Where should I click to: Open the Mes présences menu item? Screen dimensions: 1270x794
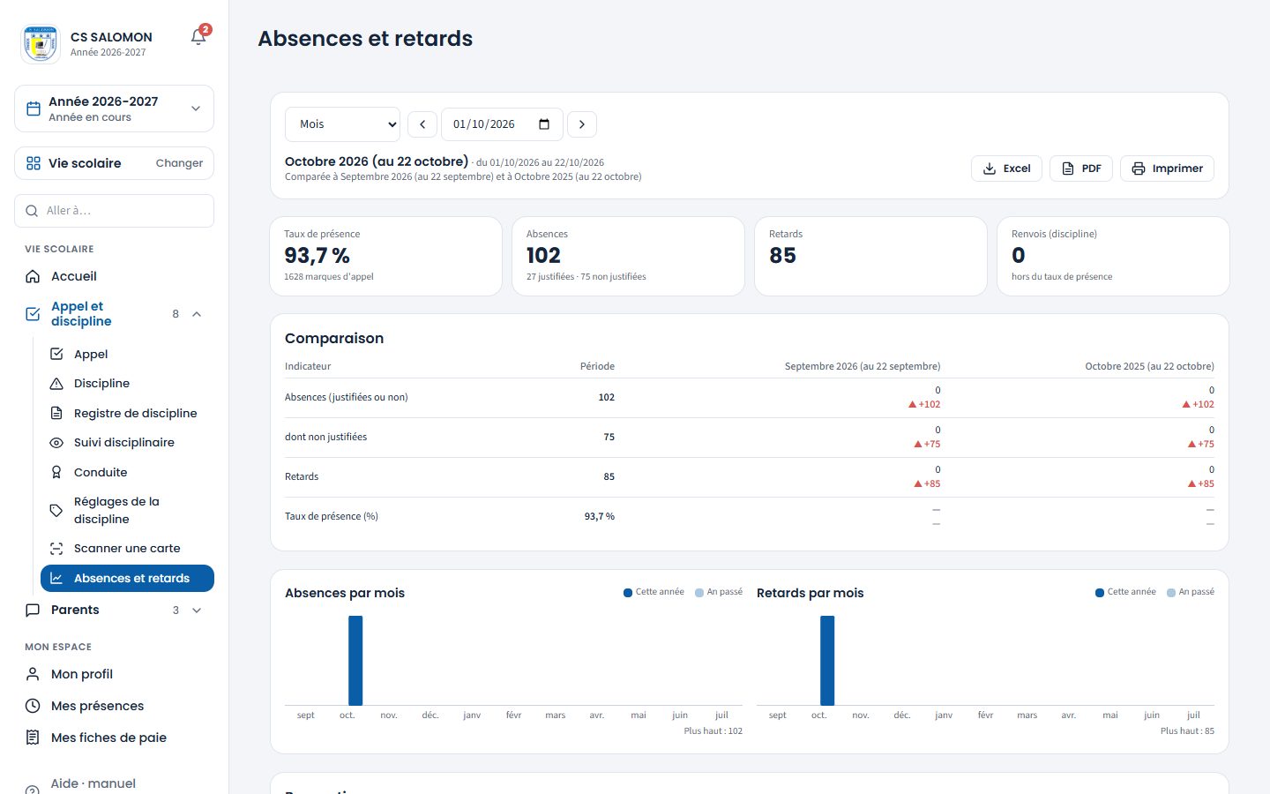pyautogui.click(x=114, y=706)
